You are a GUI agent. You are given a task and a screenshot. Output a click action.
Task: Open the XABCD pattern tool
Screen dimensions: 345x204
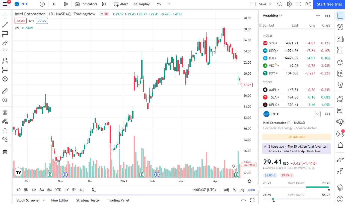click(x=5, y=61)
